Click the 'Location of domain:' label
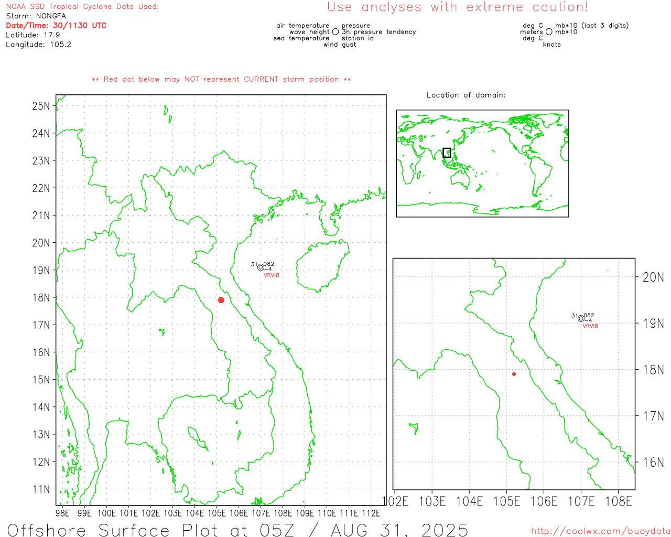 466,95
